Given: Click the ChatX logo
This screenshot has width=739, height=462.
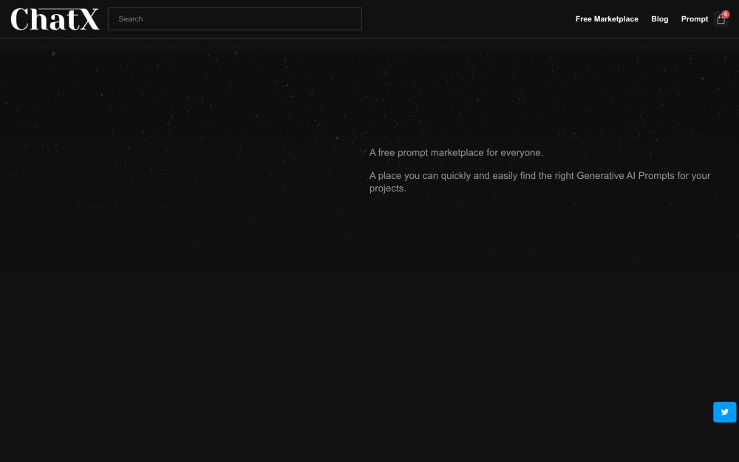Looking at the screenshot, I should [55, 19].
